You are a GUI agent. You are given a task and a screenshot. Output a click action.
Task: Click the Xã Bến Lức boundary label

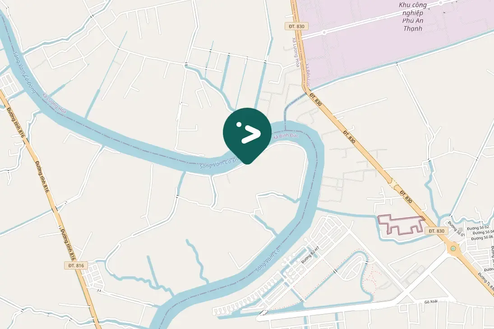click(x=308, y=76)
